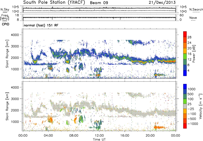The height and width of the screenshot is (141, 203).
Task: Click the 'Beam 09' label
Action: [99, 3]
